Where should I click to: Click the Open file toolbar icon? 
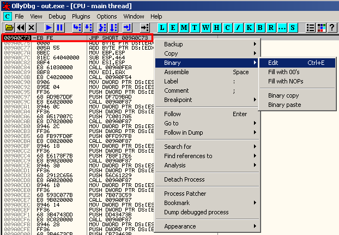pos(9,27)
